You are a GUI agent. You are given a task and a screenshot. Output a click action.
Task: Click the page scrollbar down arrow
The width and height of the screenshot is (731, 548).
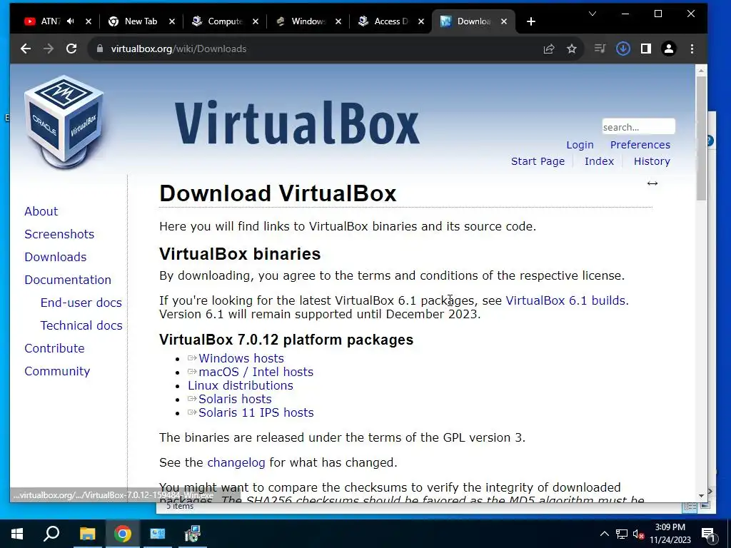pos(701,496)
